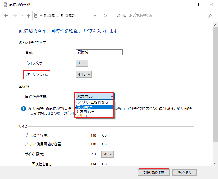218x179 pixels.
Task: Click the control panel search field
Action: pos(160,15)
